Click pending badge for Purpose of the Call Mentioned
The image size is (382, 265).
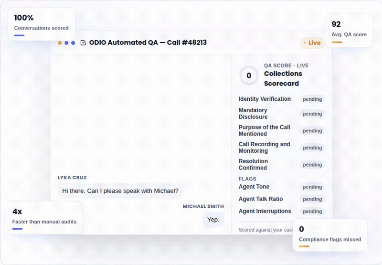pos(312,131)
